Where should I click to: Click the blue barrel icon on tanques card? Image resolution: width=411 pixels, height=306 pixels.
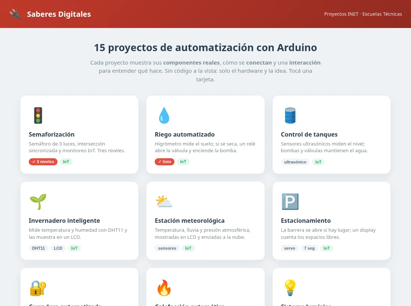click(x=290, y=115)
